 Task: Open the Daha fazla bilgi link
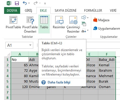59,82
